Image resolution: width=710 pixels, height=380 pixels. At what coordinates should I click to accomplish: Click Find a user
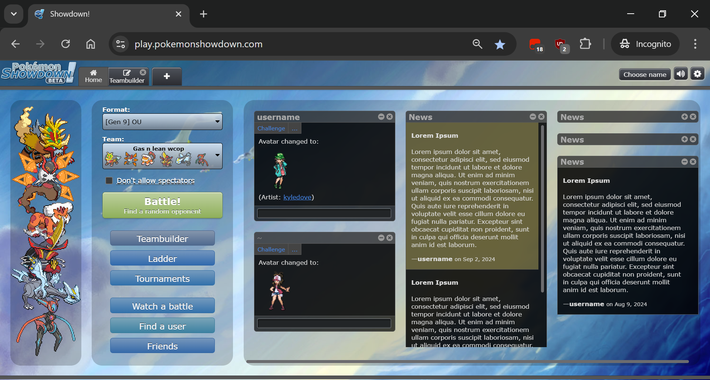[x=162, y=326]
